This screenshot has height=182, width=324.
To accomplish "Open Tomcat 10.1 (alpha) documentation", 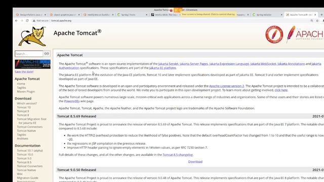I will click(30, 151).
